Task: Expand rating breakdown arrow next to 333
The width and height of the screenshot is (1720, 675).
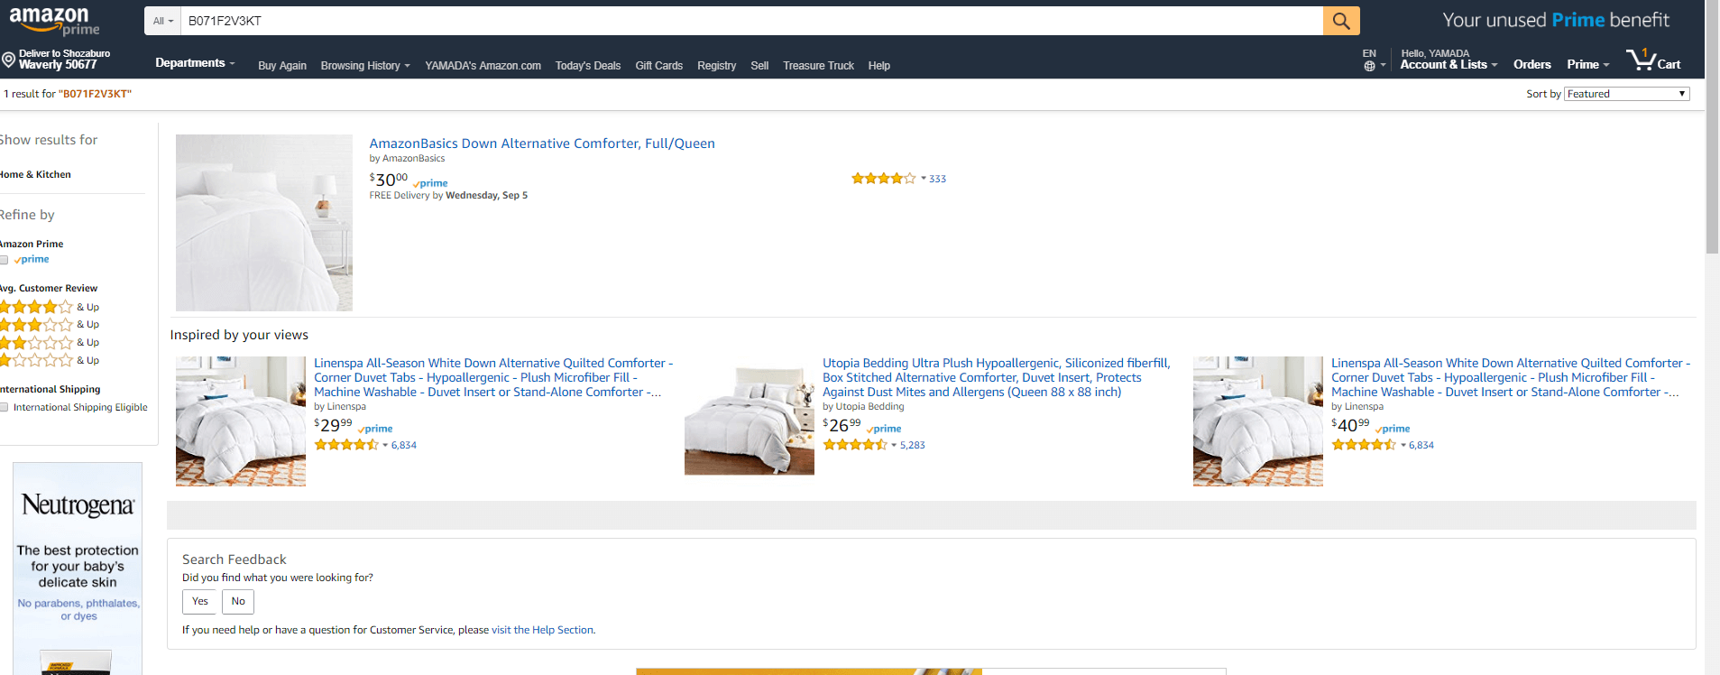Action: click(x=924, y=179)
